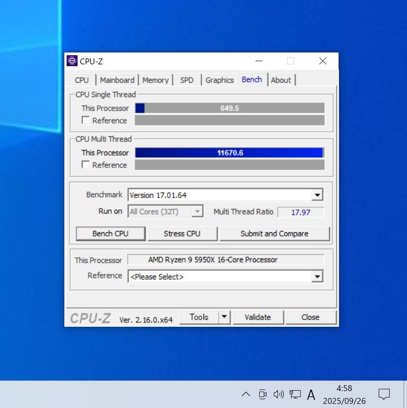407x408 pixels.
Task: Open the network status tray icon
Action: click(x=295, y=394)
